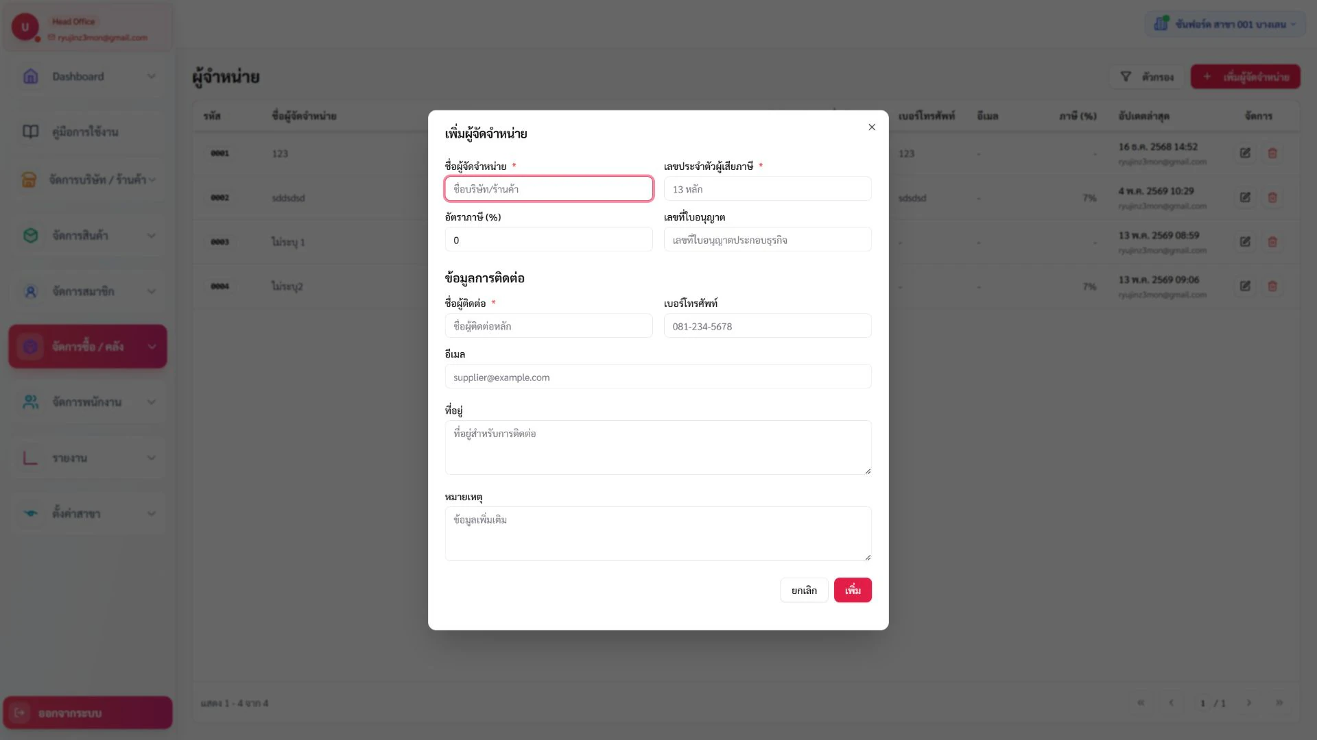Click the trash icon for supplier 0002
The width and height of the screenshot is (1317, 740).
coord(1272,198)
